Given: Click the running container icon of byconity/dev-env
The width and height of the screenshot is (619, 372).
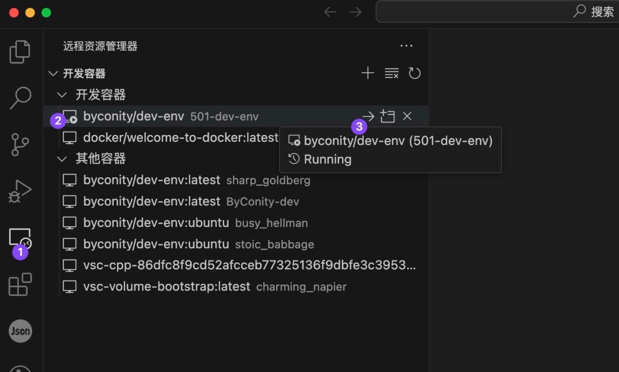Looking at the screenshot, I should pyautogui.click(x=70, y=117).
